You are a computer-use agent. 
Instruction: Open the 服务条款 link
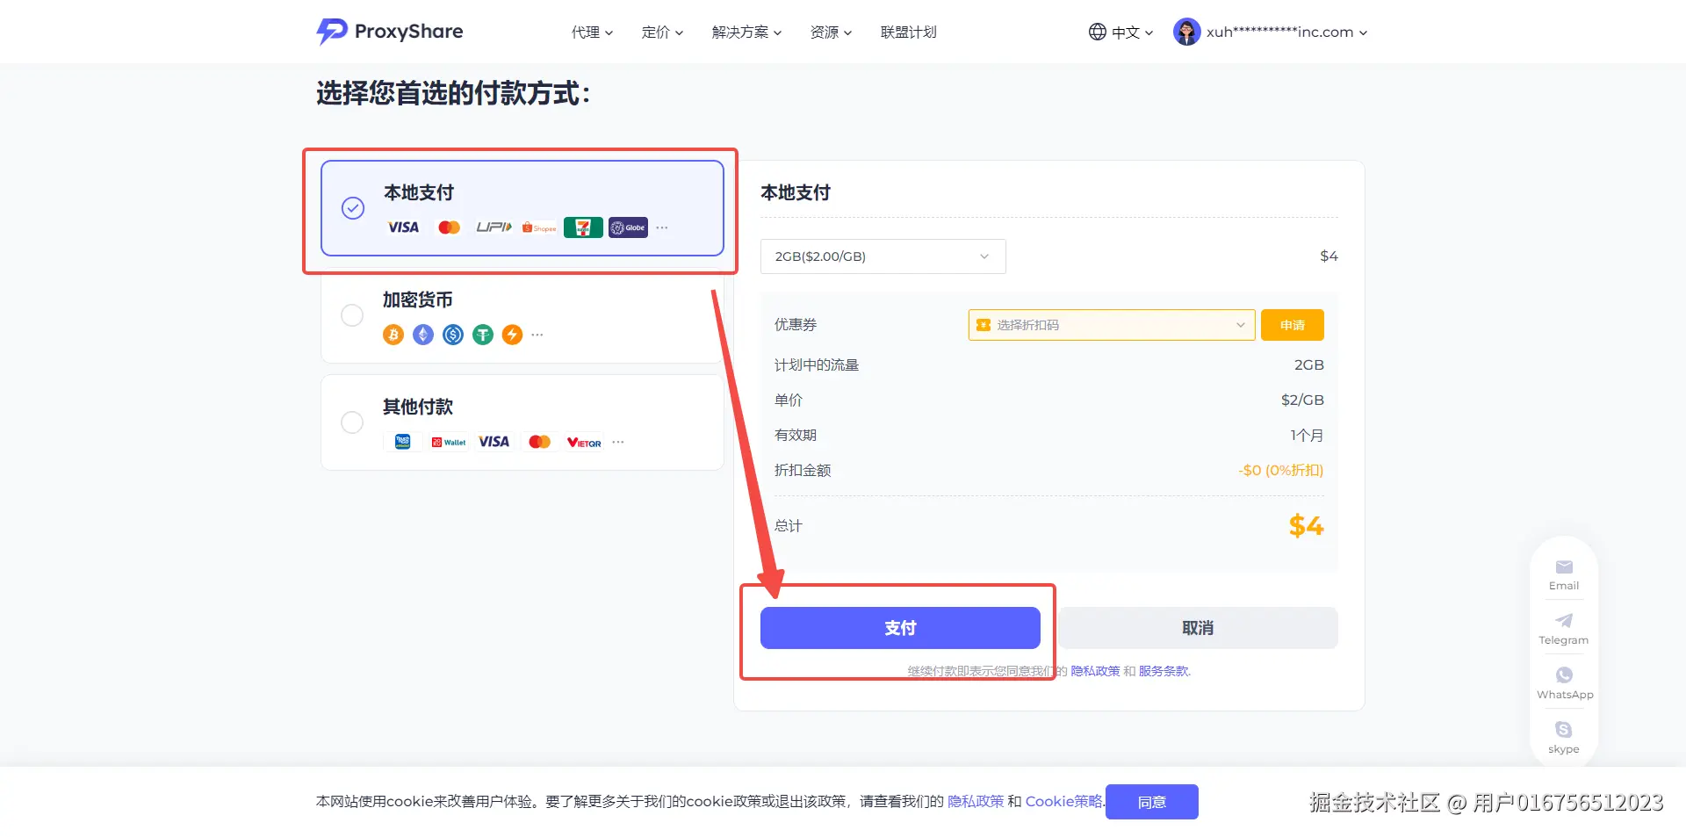coord(1164,671)
